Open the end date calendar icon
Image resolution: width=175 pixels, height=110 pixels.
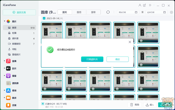coord(164,12)
